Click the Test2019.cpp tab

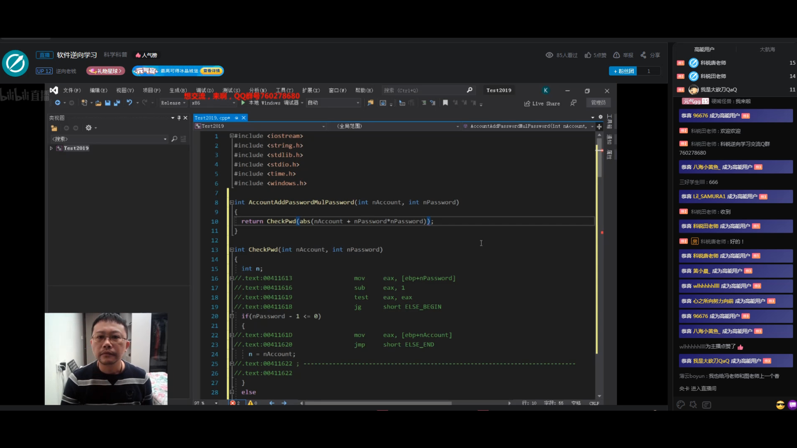point(214,118)
